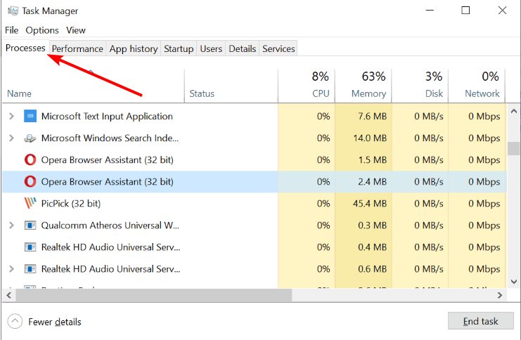Viewport: 521px width, 340px height.
Task: Switch to the Services tab
Action: pyautogui.click(x=278, y=48)
